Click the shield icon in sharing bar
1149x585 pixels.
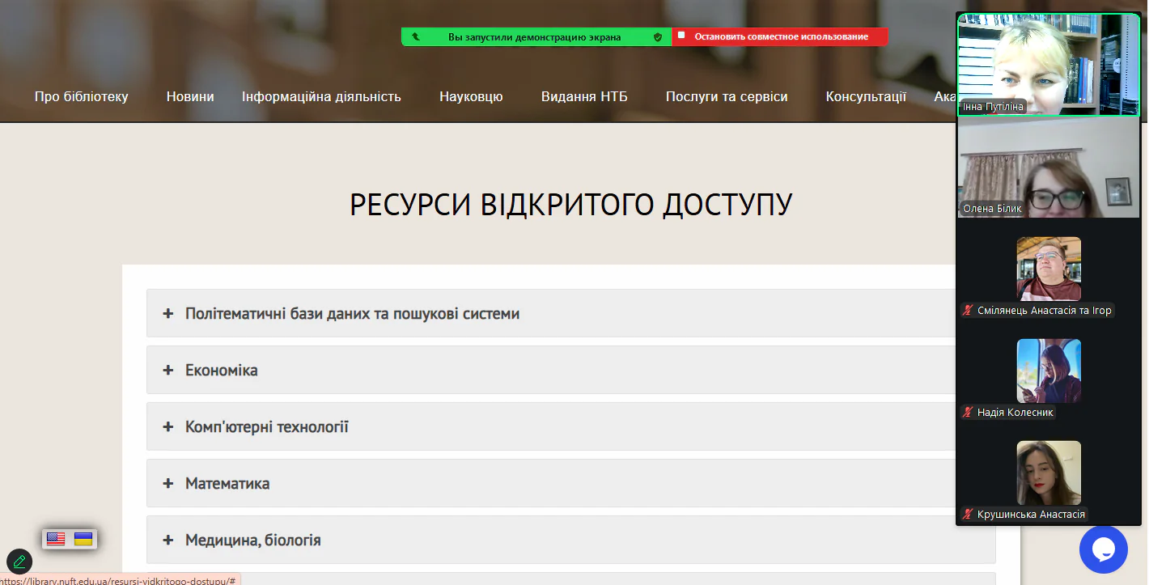[x=658, y=36]
